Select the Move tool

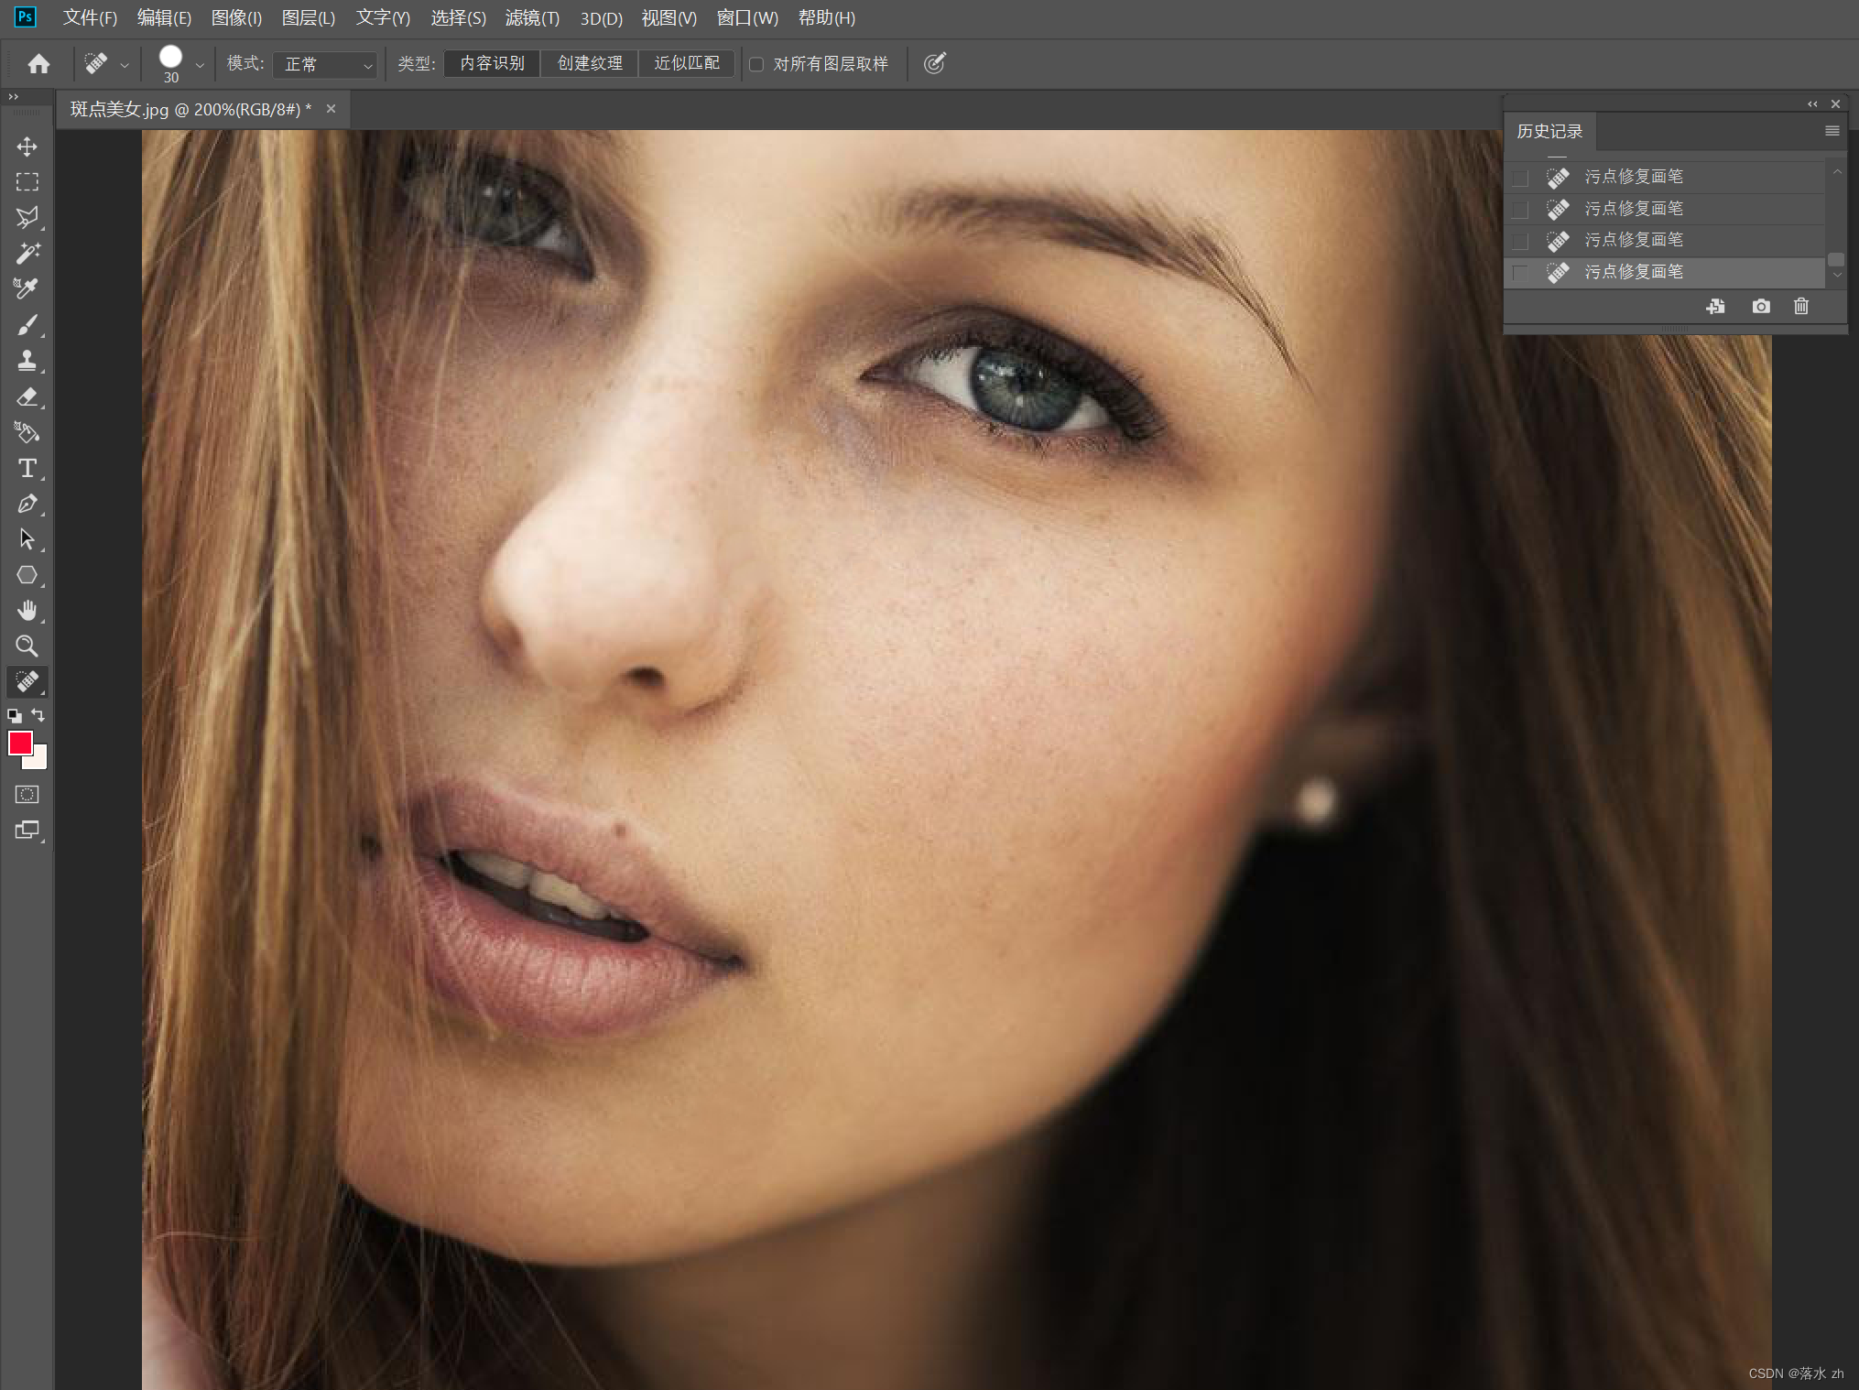[x=27, y=147]
